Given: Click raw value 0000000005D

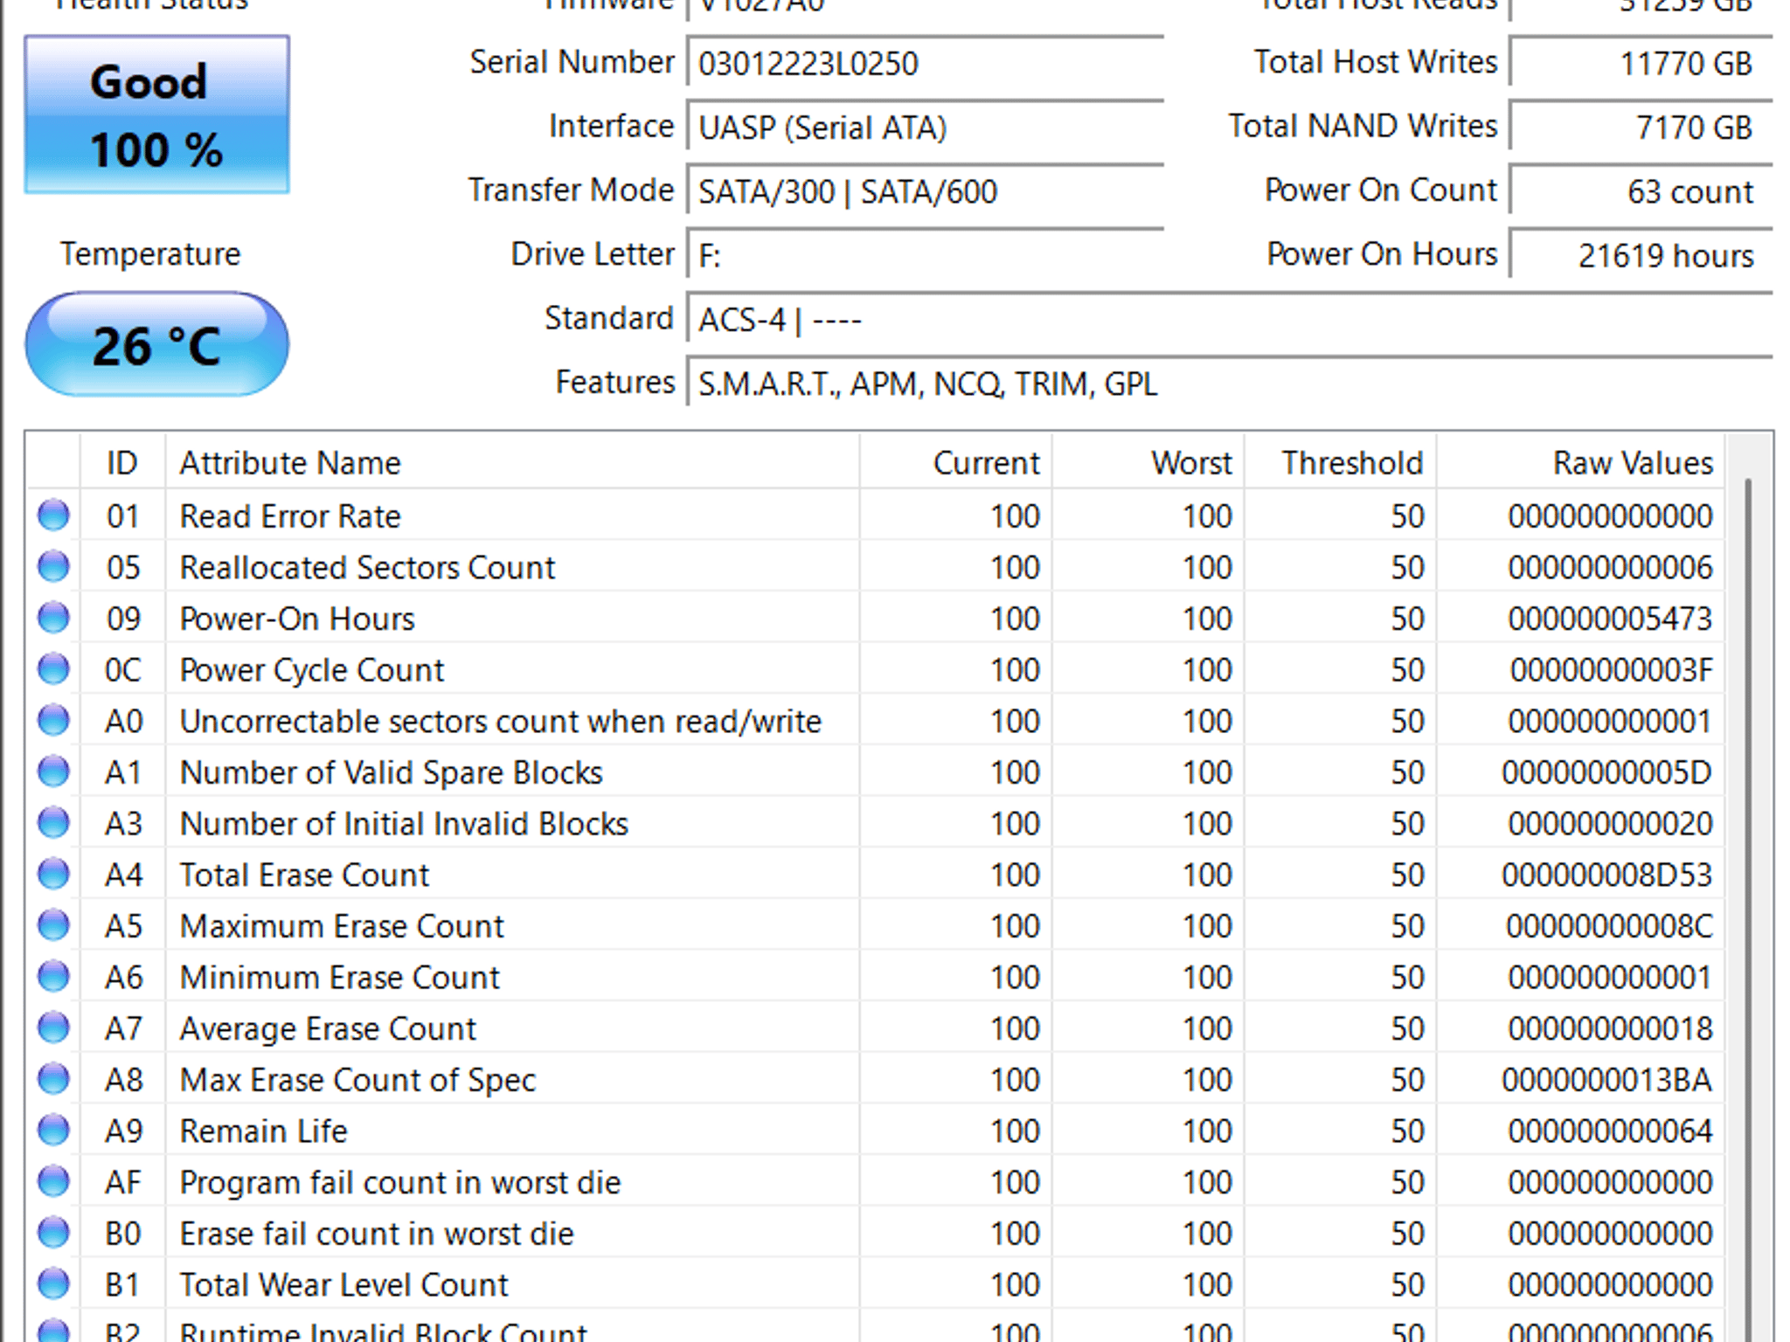Looking at the screenshot, I should pyautogui.click(x=1607, y=772).
